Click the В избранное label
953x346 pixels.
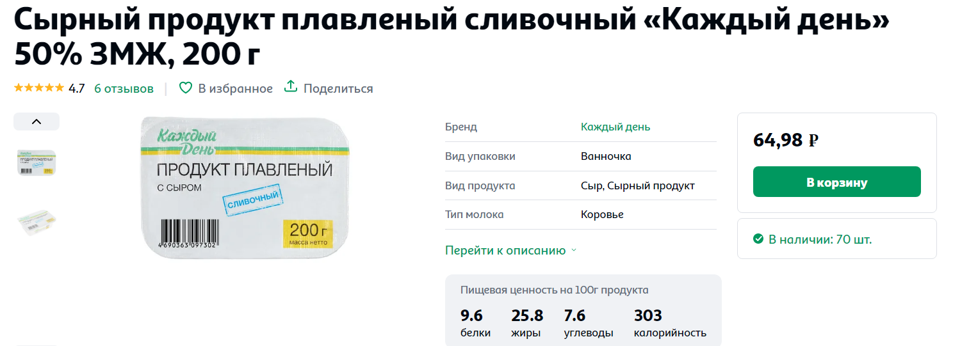coord(235,88)
